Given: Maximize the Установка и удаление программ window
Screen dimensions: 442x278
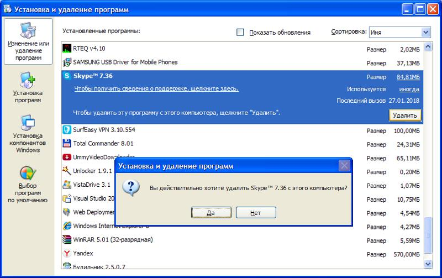Looking at the screenshot, I should pyautogui.click(x=420, y=9).
